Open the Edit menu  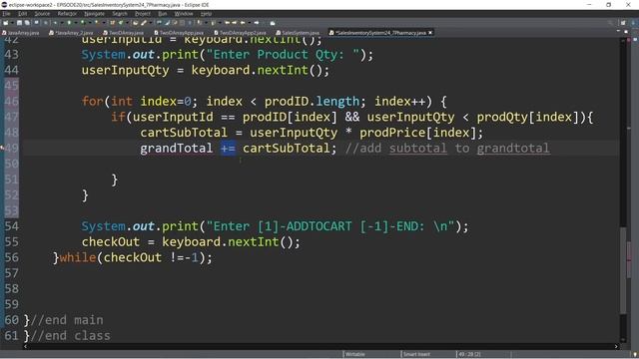tap(23, 13)
